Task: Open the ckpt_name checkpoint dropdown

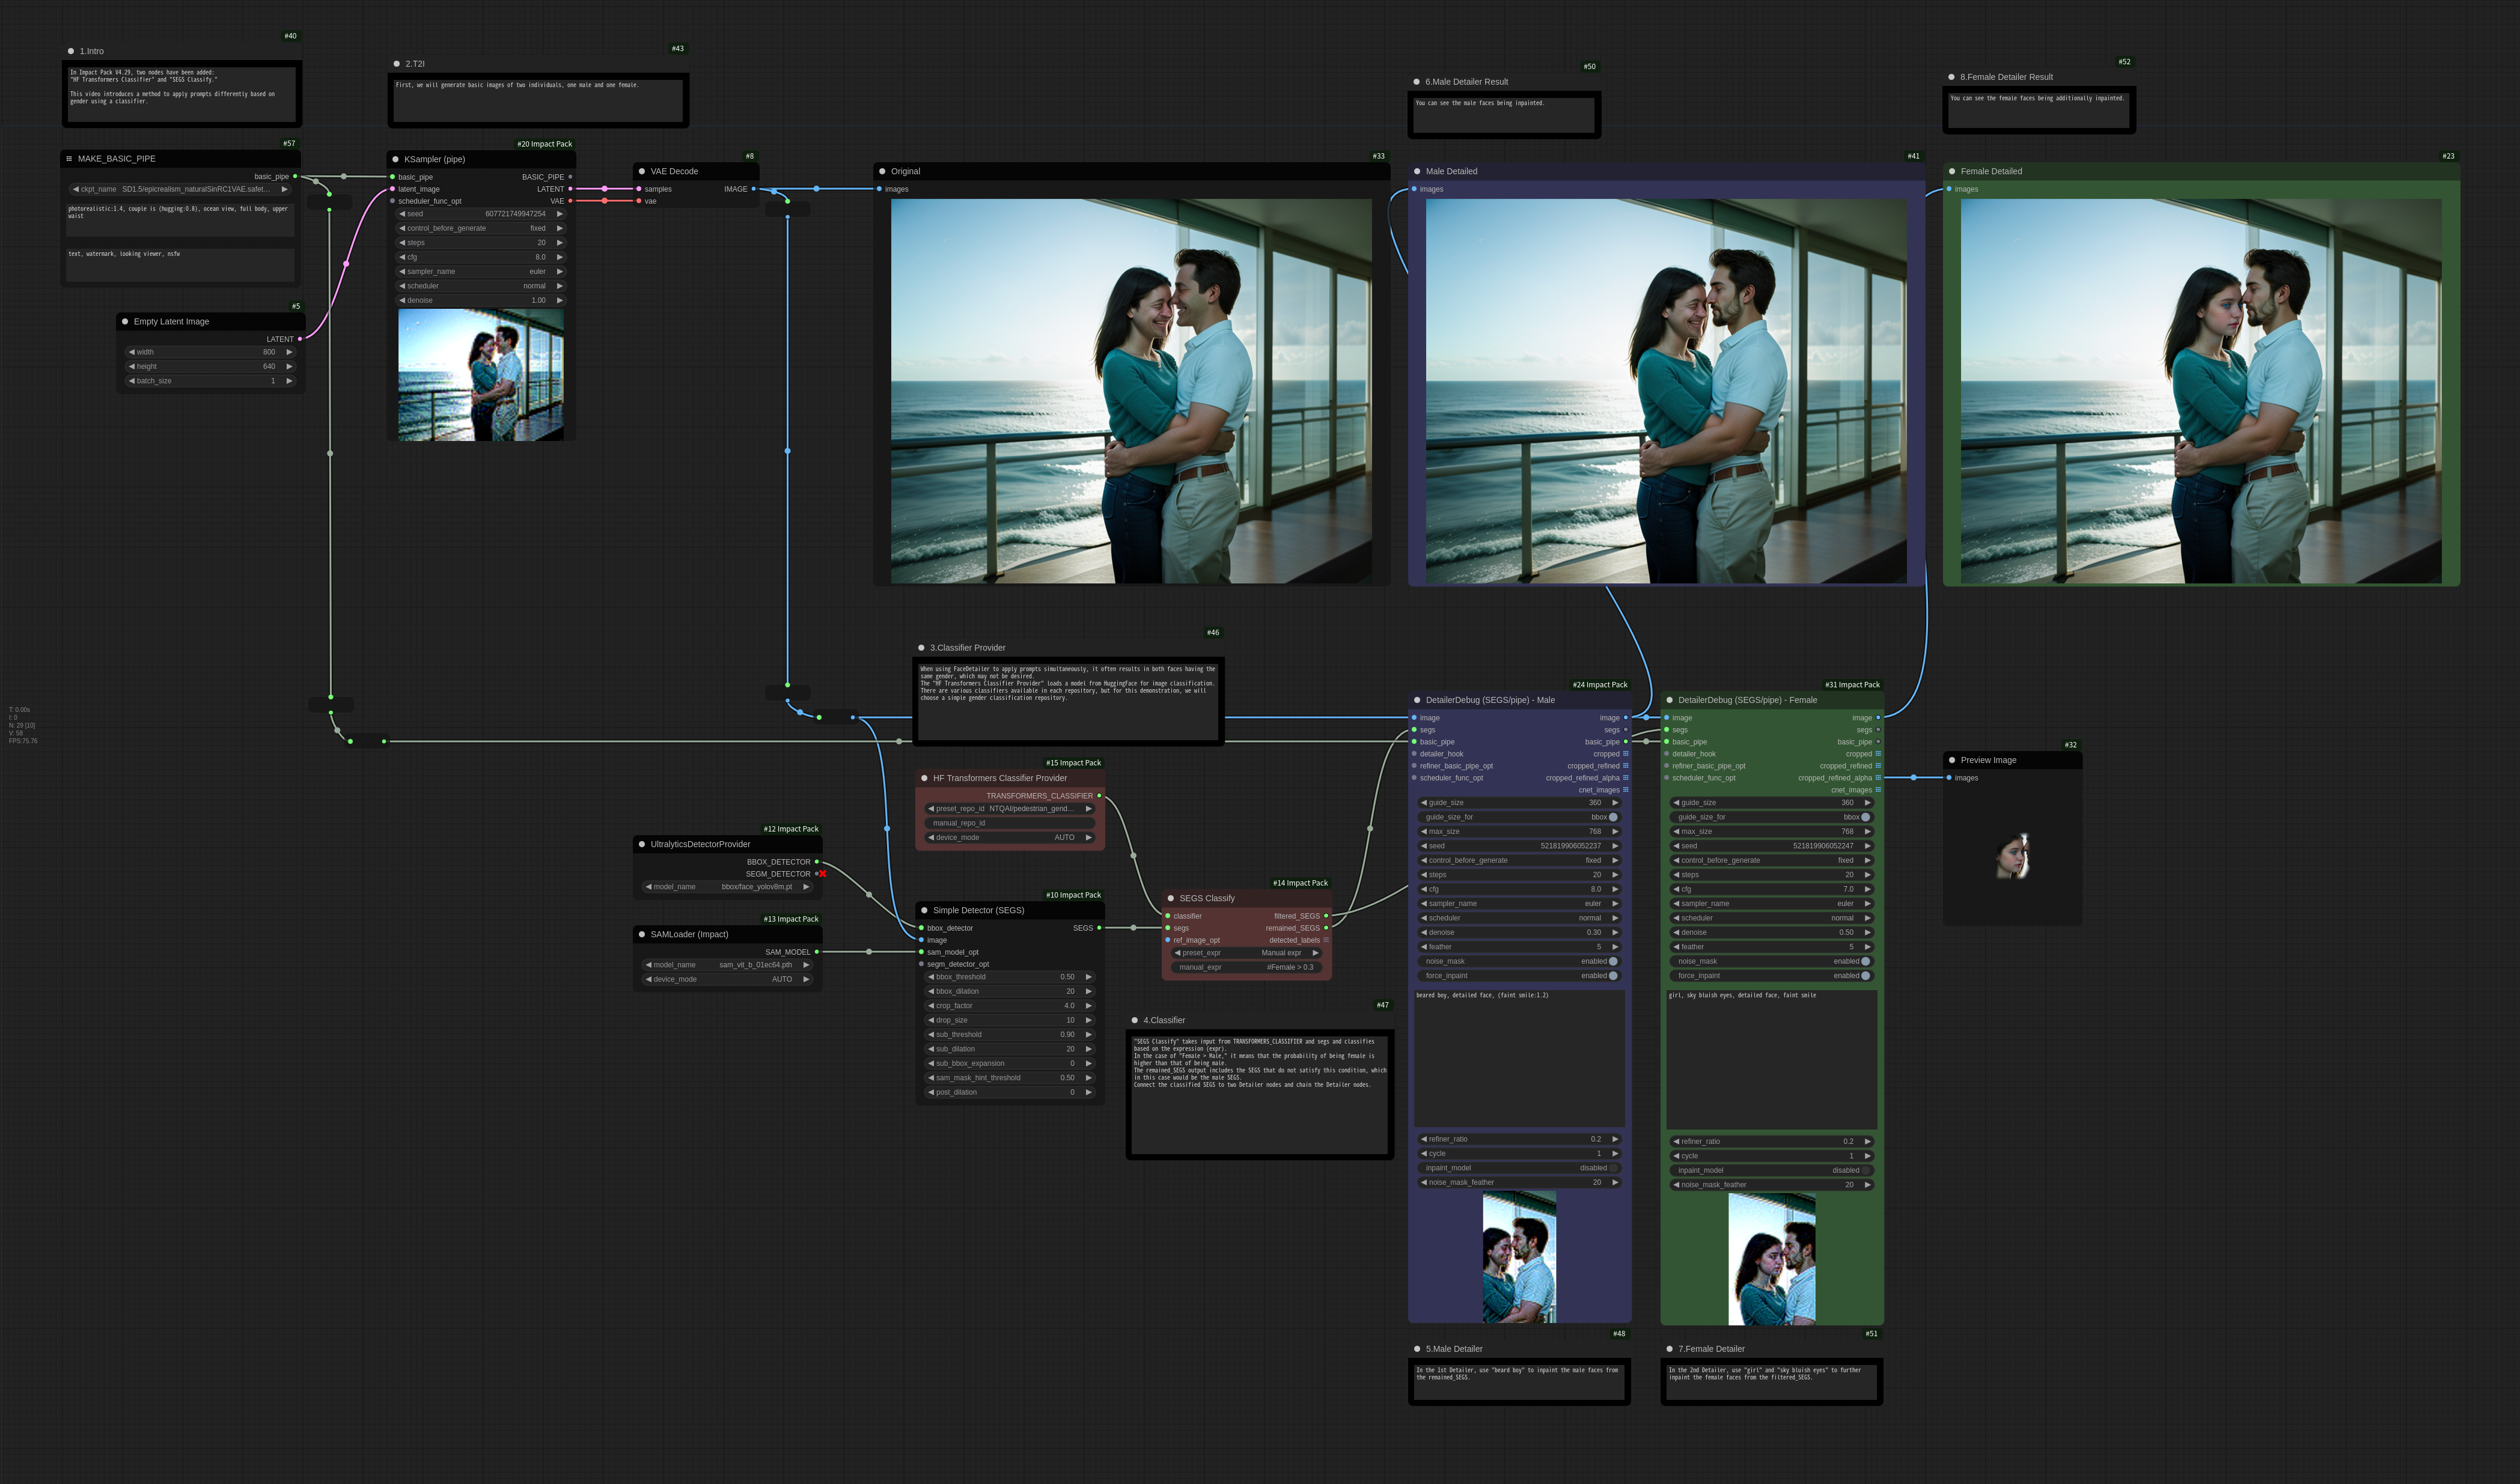Action: 181,189
